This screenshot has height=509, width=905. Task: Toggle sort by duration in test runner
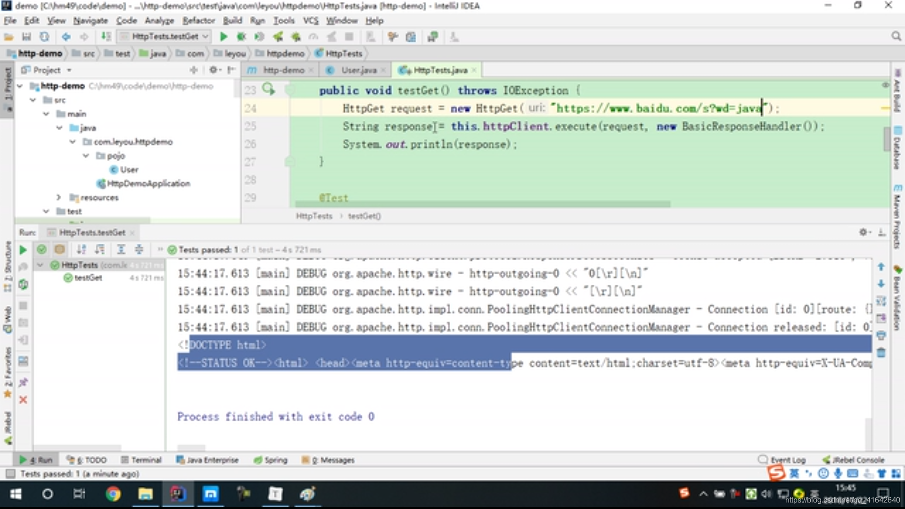[99, 249]
